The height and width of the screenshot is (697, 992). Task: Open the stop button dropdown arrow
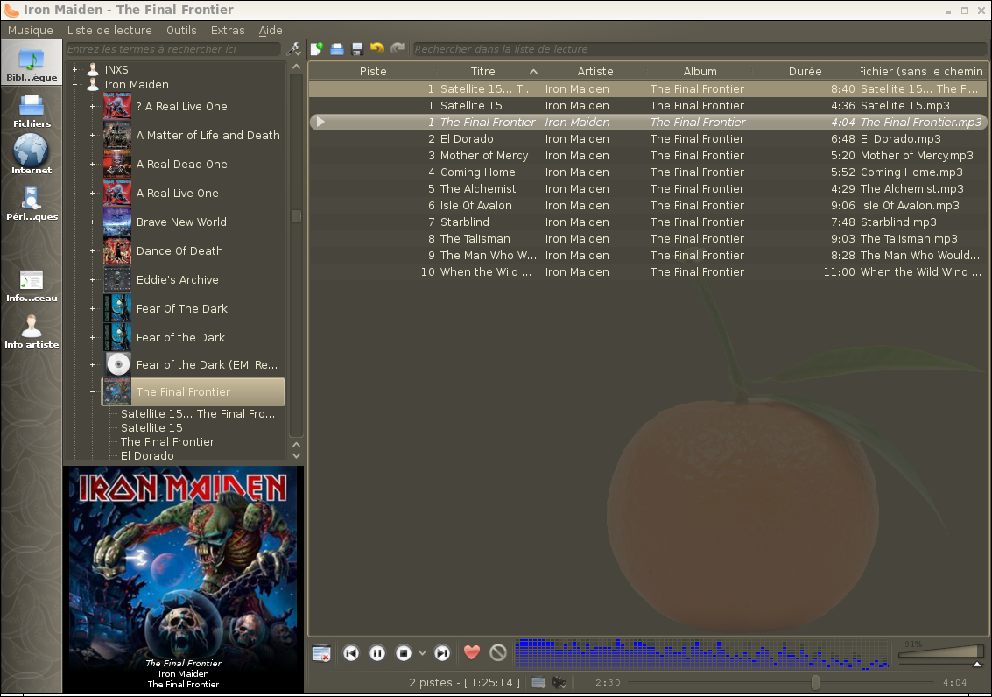tap(423, 653)
